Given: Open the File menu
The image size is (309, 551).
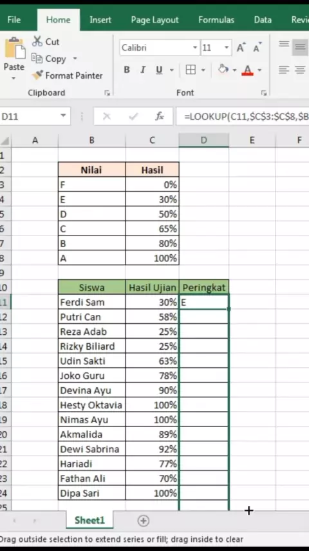Looking at the screenshot, I should (x=14, y=19).
